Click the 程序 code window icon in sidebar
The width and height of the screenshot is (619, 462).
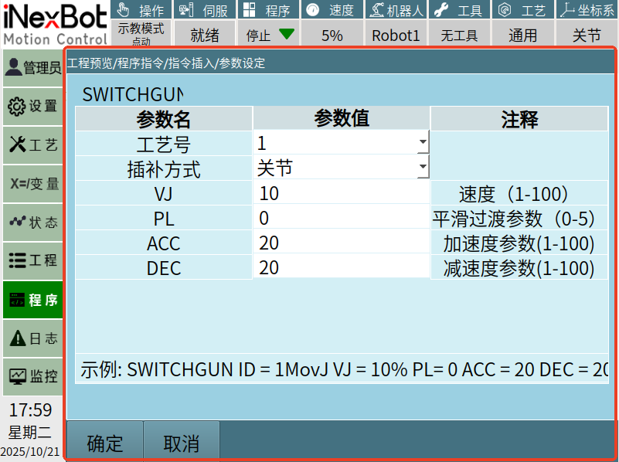tap(17, 300)
